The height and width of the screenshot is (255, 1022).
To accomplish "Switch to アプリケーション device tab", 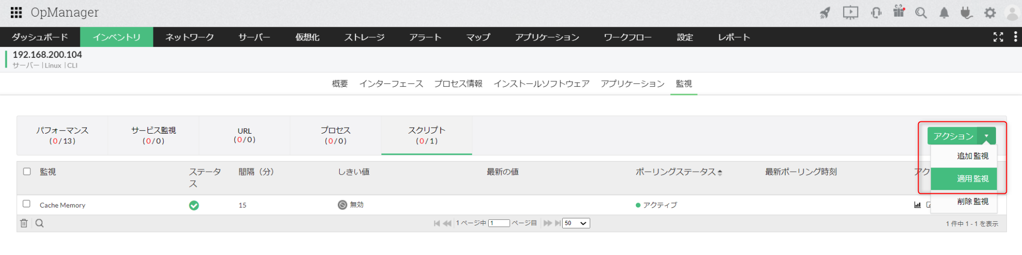I will click(633, 84).
